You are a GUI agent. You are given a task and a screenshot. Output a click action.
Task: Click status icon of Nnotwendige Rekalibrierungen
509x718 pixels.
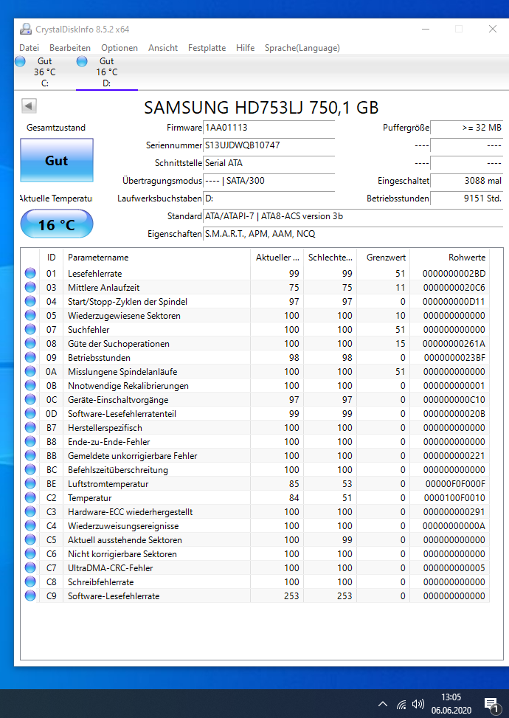pyautogui.click(x=30, y=385)
